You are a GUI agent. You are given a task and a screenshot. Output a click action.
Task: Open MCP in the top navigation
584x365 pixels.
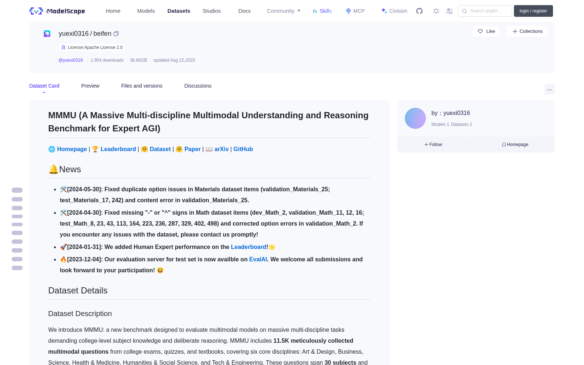355,11
